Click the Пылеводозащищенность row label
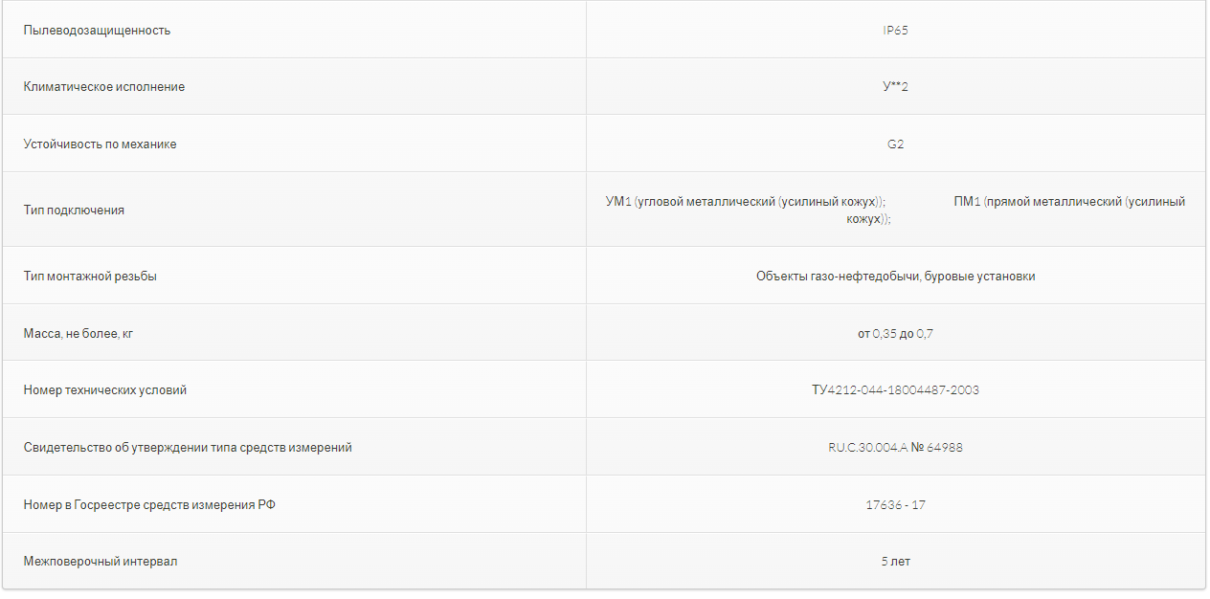 [x=97, y=30]
